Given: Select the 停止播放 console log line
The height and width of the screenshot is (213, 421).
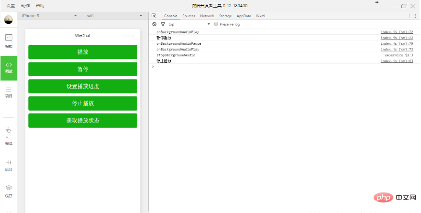Looking at the screenshot, I should 164,61.
